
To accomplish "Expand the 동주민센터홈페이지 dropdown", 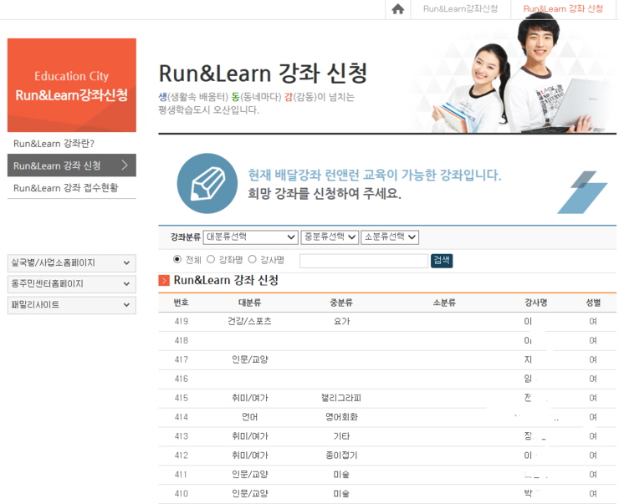I will click(x=71, y=284).
